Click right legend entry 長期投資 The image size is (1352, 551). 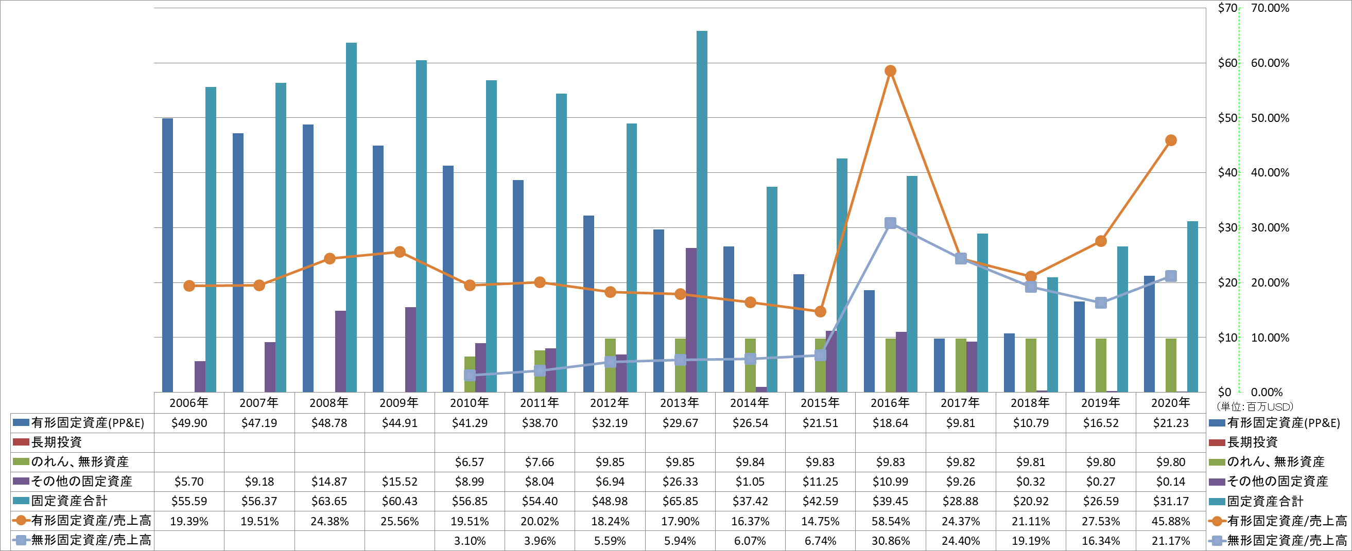1243,442
